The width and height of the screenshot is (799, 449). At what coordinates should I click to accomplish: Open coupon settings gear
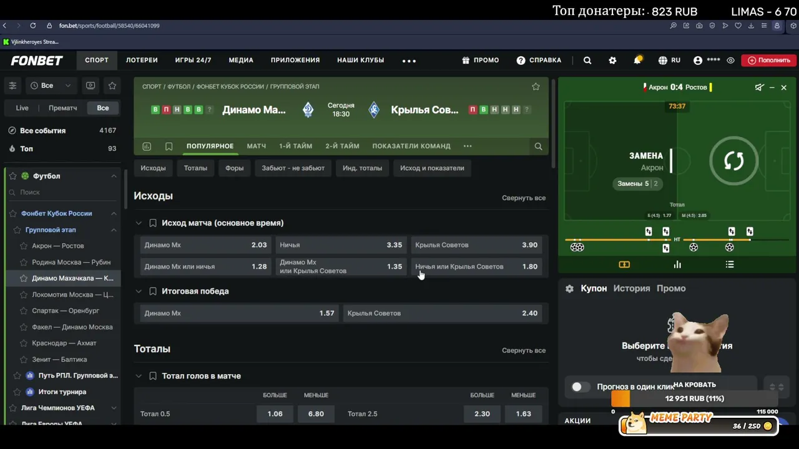tap(569, 288)
